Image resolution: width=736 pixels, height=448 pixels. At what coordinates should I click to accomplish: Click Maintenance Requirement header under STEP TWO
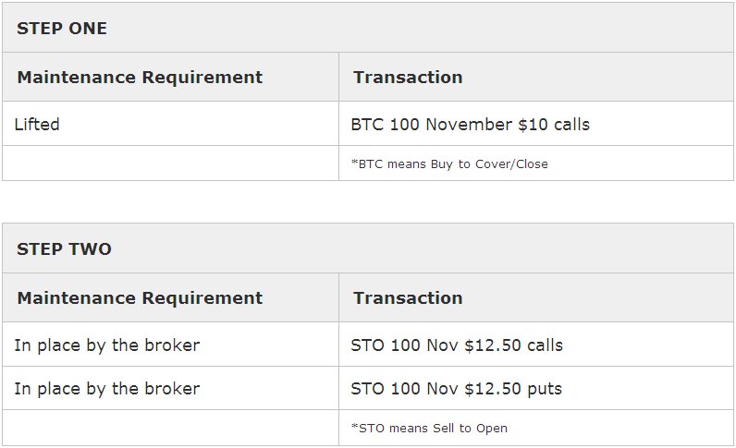[140, 298]
